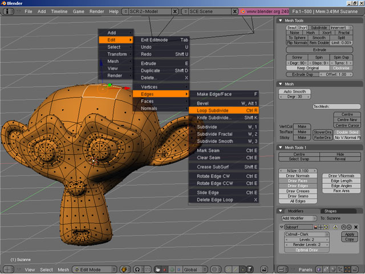Toggle limit selection to visible cube icon
The height and width of the screenshot is (274, 365).
[250, 269]
